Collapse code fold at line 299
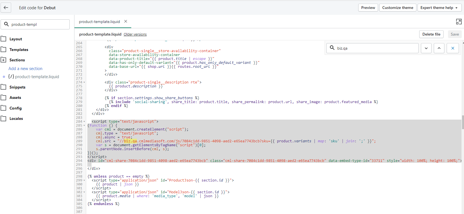 click(x=84, y=180)
